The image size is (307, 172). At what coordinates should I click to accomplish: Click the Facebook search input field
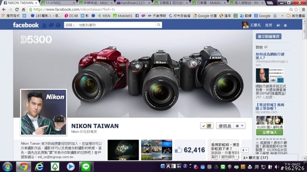[x=110, y=25]
